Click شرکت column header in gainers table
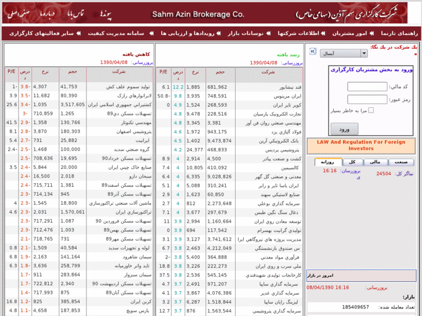 coord(269,72)
